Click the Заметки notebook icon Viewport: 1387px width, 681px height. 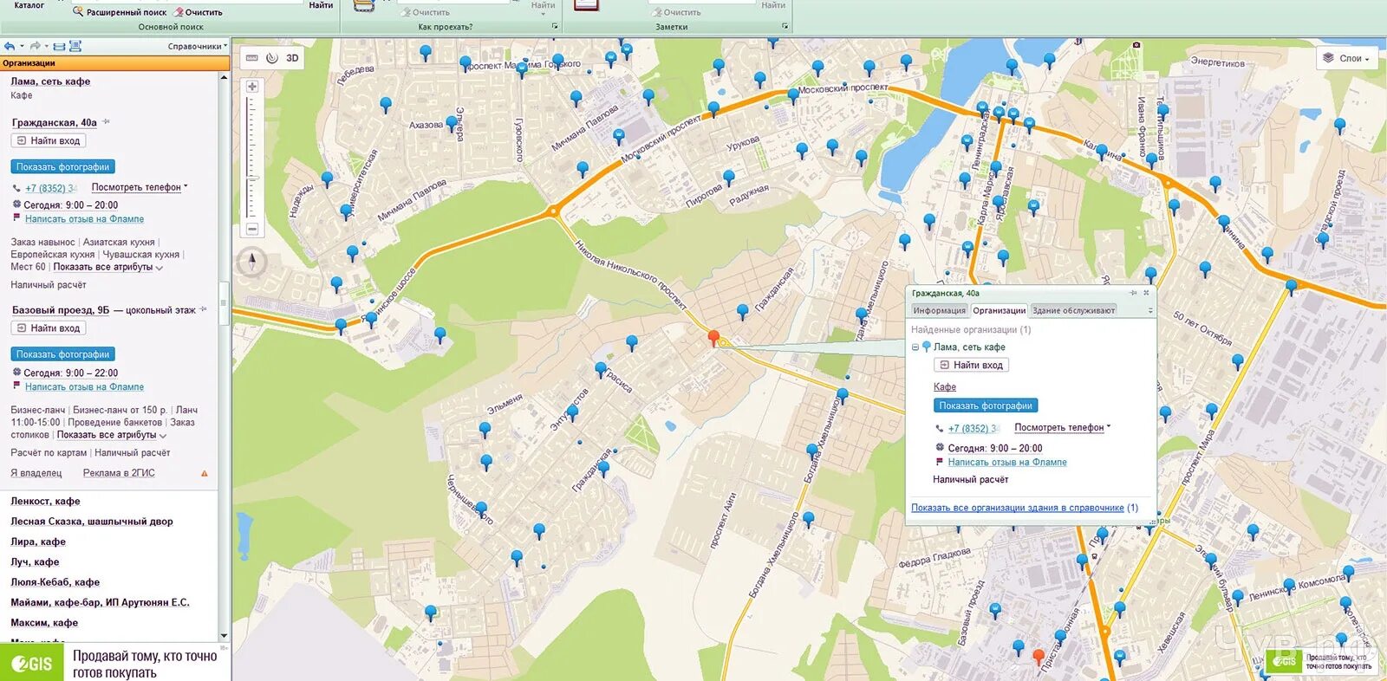coord(587,5)
